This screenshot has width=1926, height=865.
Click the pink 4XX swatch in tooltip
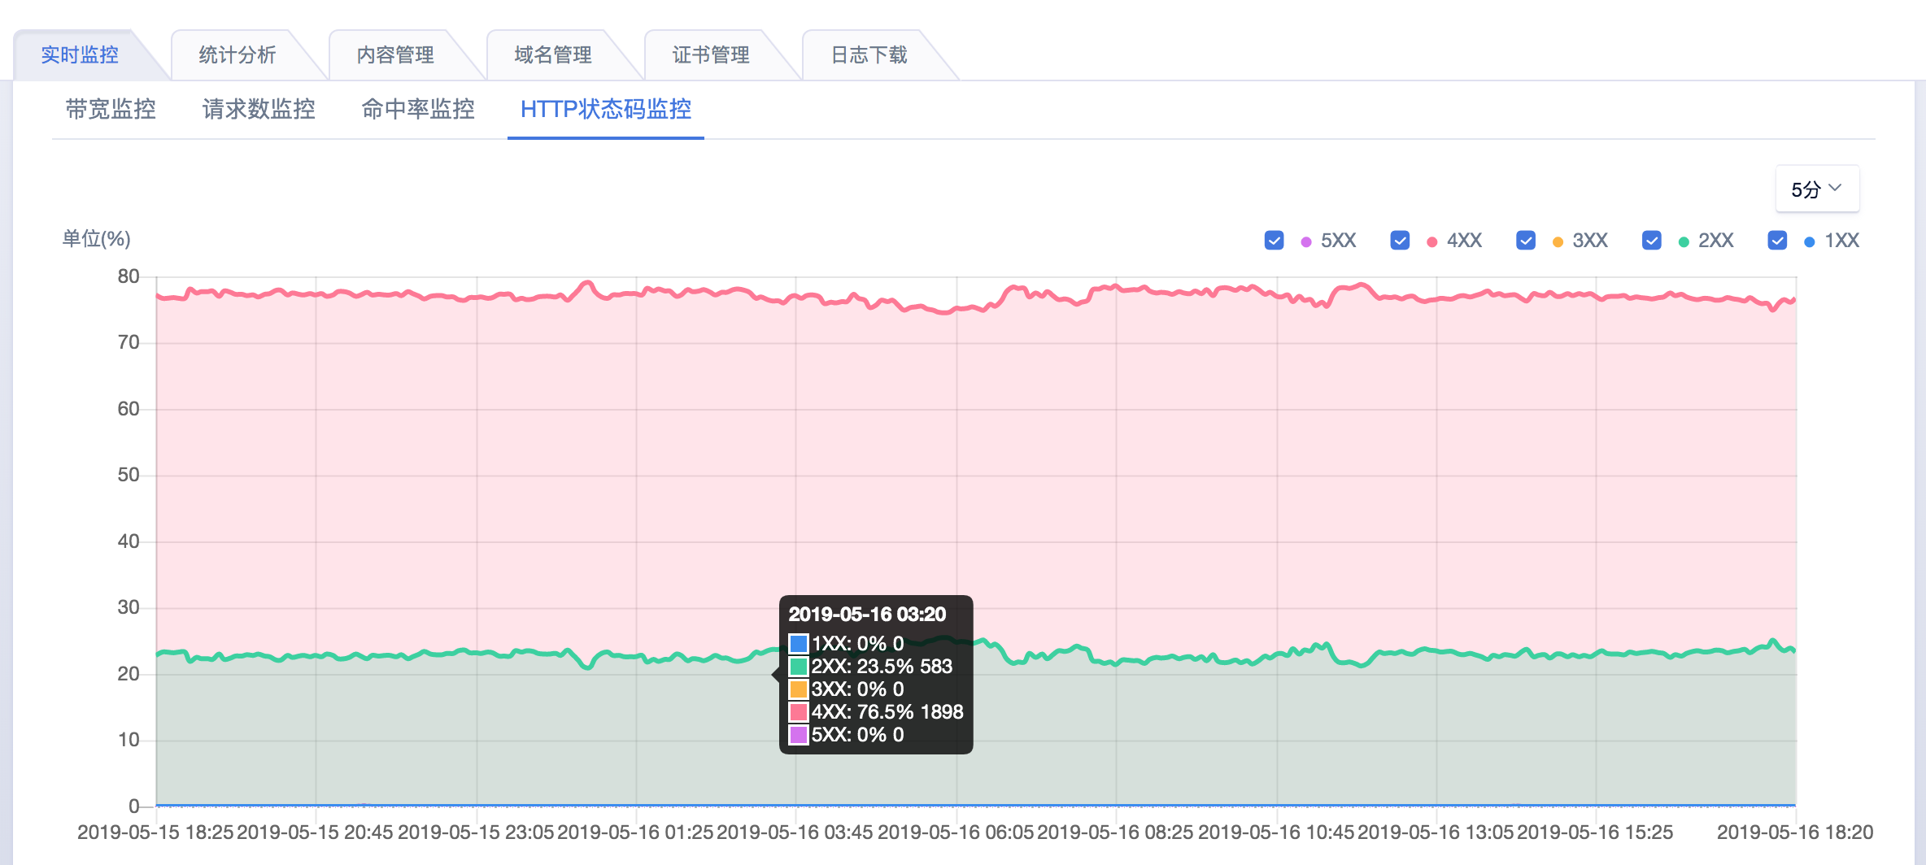[x=799, y=712]
